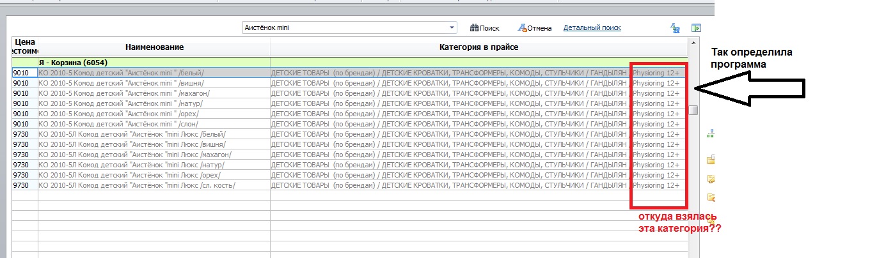
Task: Click the Категория в прайсе column header
Action: [x=478, y=47]
